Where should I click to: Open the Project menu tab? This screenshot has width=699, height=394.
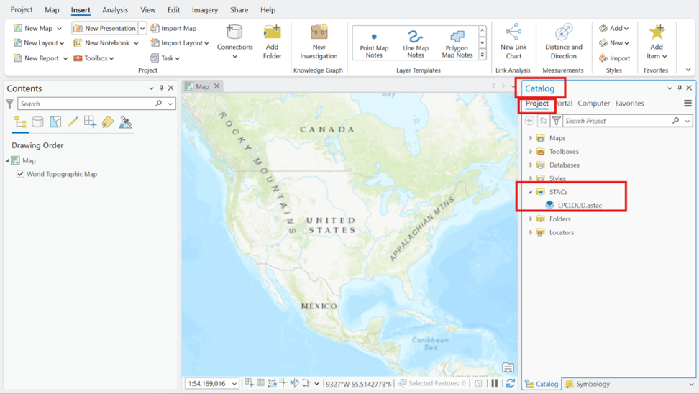click(x=22, y=9)
